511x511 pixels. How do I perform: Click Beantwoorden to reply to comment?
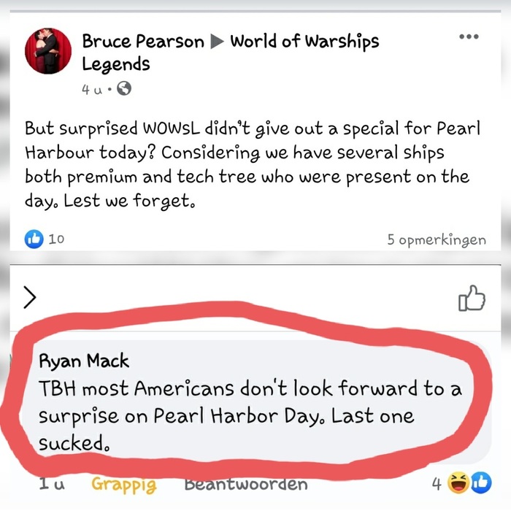pos(246,483)
